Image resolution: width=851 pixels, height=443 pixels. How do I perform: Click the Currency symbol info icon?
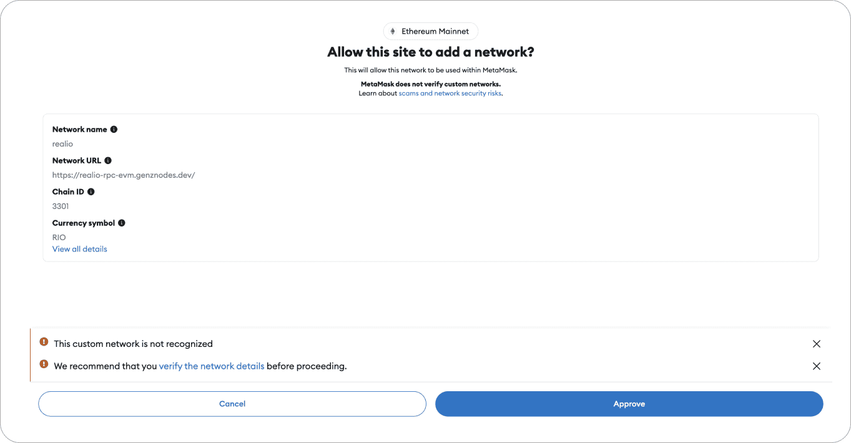(x=122, y=223)
